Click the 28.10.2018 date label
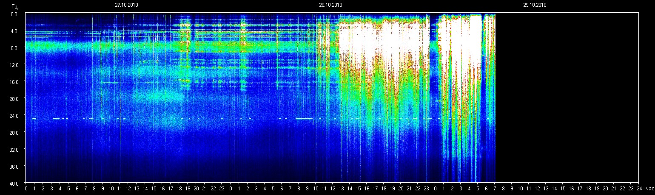655x195 pixels. (330, 5)
